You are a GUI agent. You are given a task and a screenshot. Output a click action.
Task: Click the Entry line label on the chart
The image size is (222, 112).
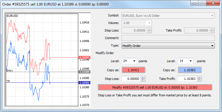point(10,71)
